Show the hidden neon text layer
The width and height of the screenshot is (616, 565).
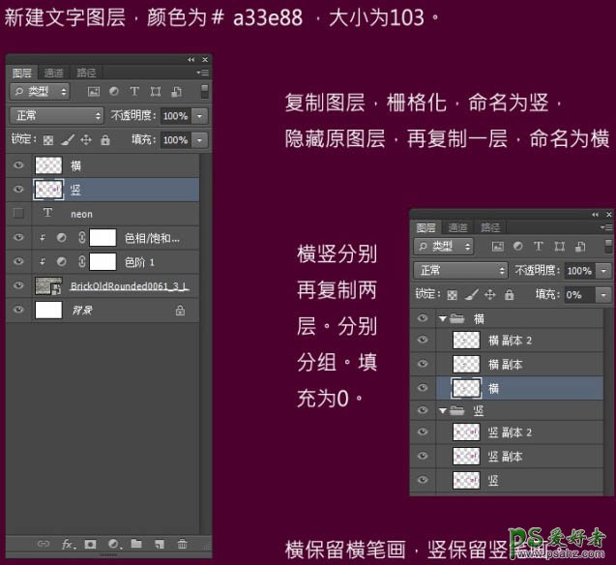pyautogui.click(x=18, y=213)
